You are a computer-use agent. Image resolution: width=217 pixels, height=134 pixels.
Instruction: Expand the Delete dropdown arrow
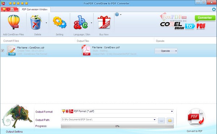click(46, 23)
